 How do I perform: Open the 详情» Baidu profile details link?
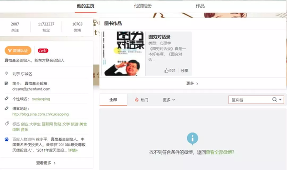73,150
